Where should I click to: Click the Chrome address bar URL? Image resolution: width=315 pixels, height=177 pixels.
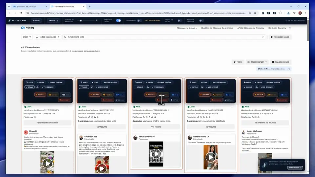[x=138, y=13]
